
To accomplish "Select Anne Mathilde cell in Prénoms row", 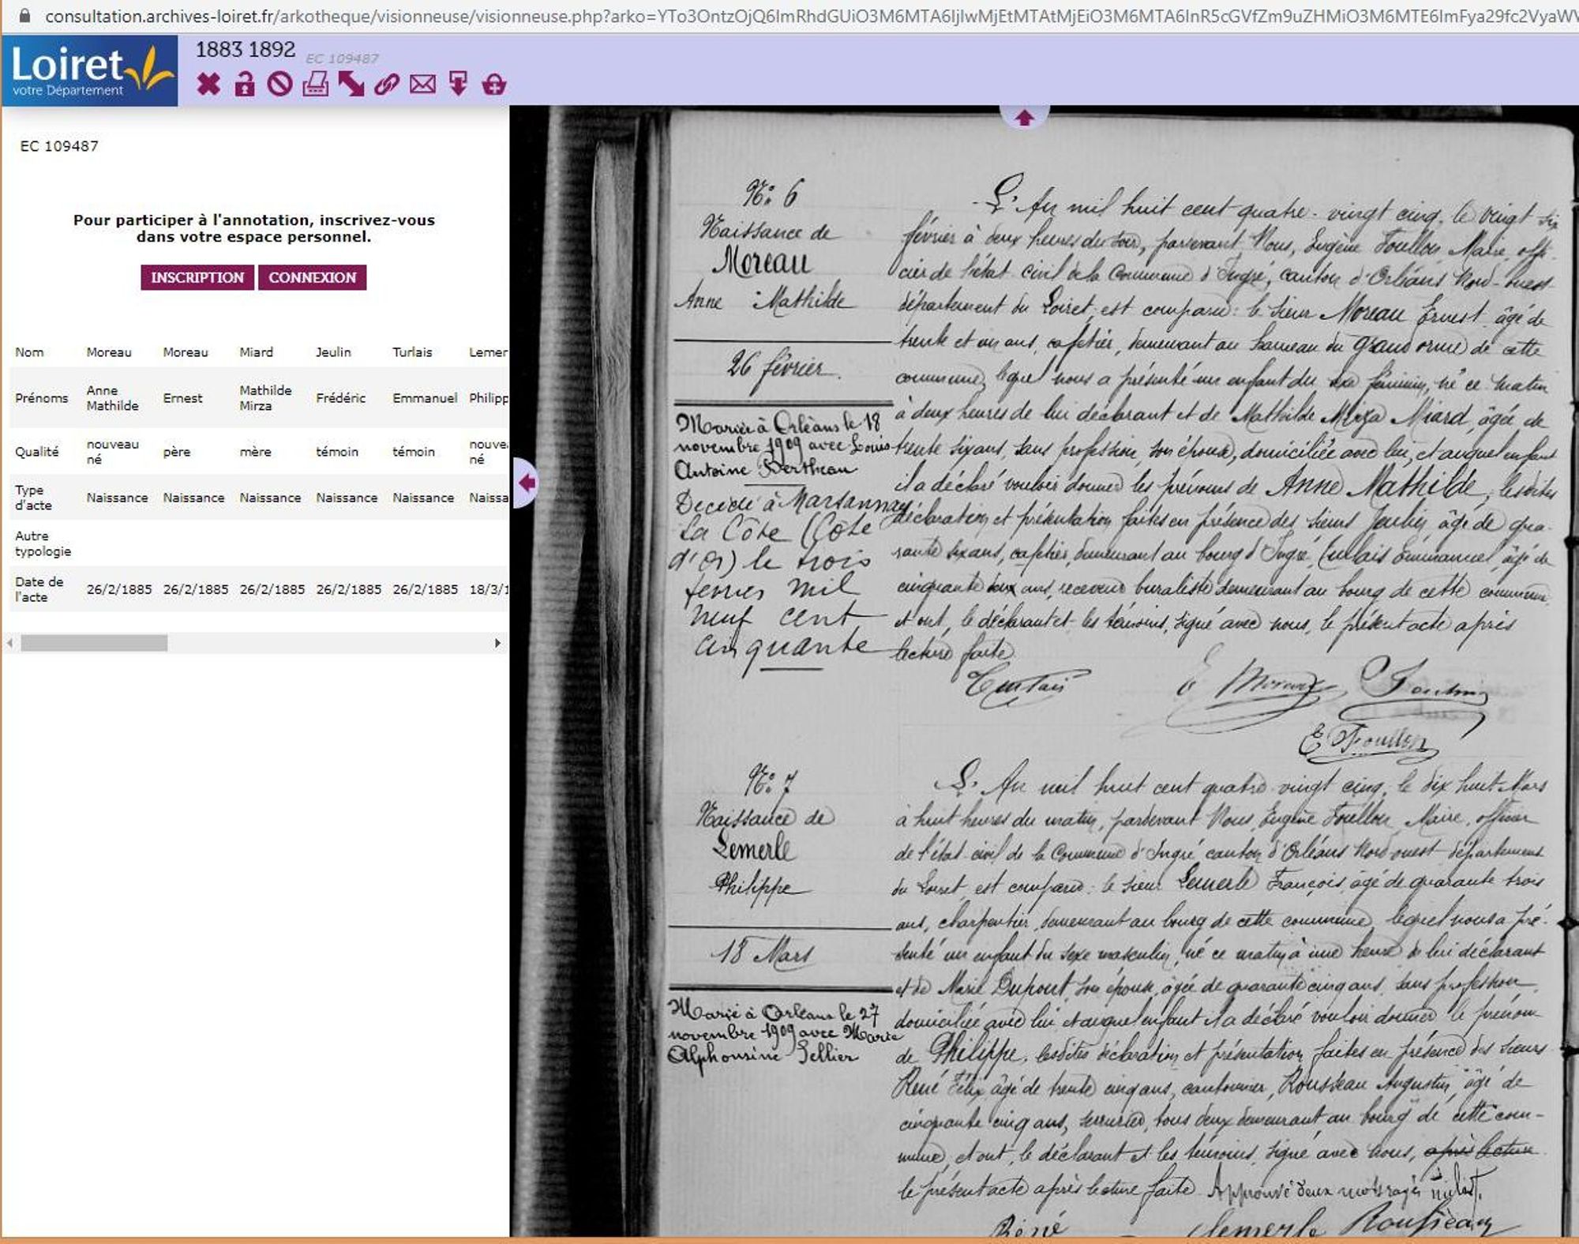I will tap(112, 398).
